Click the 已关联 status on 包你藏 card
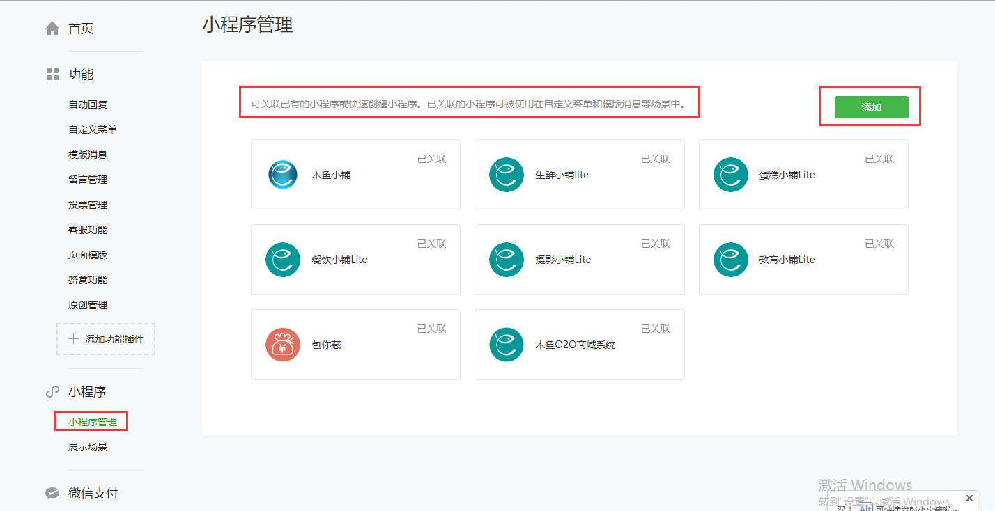Image resolution: width=995 pixels, height=511 pixels. 431,329
